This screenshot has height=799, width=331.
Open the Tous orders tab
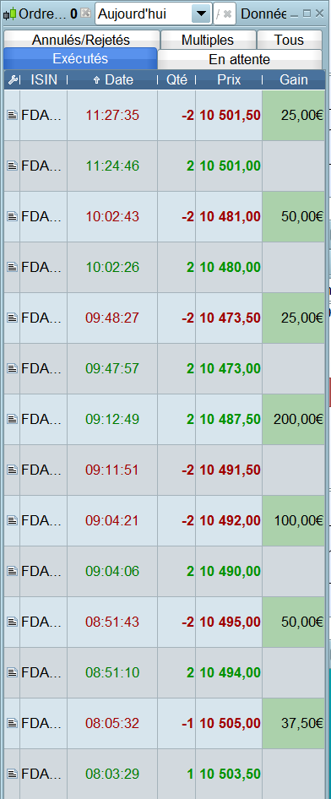tap(290, 40)
